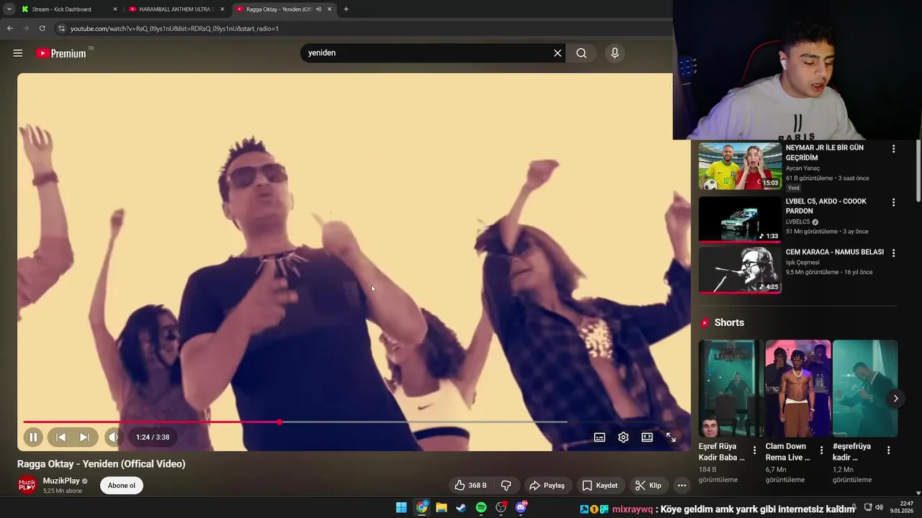Open options menu for COOOK PARDON video
Viewport: 922px width, 518px height.
pyautogui.click(x=893, y=203)
